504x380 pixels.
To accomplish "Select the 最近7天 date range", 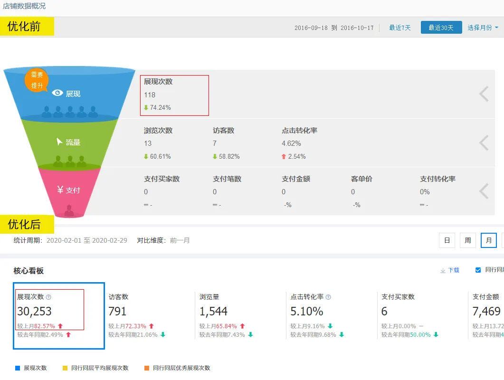I will pos(400,28).
